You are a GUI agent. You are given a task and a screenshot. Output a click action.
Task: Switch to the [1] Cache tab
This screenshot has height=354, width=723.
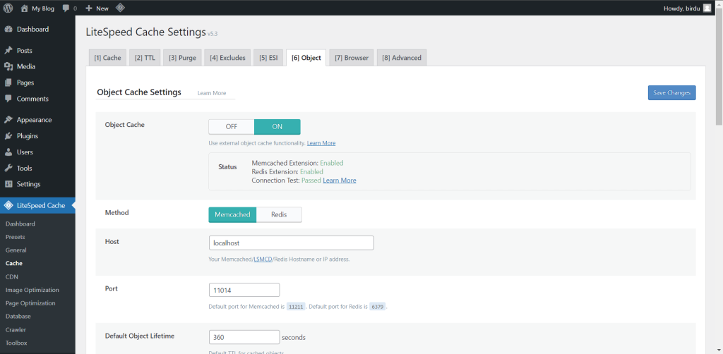[x=107, y=58]
